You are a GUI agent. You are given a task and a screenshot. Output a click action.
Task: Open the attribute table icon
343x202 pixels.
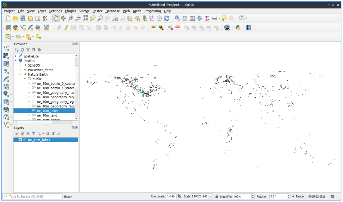pos(185,18)
